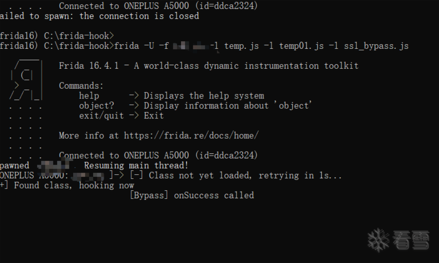Viewport: 439px width, 263px height.
Task: Click the blurred package name after -f
Action: pos(190,46)
